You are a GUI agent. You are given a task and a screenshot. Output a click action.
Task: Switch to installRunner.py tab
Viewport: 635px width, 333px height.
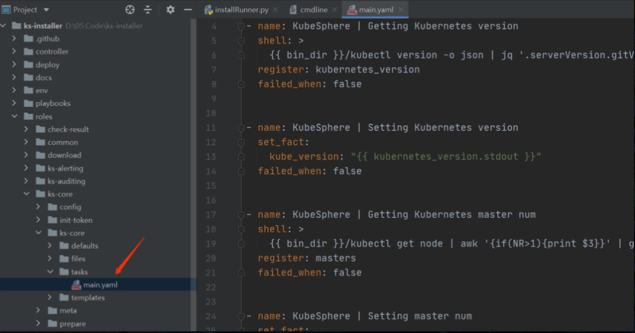[x=242, y=10]
